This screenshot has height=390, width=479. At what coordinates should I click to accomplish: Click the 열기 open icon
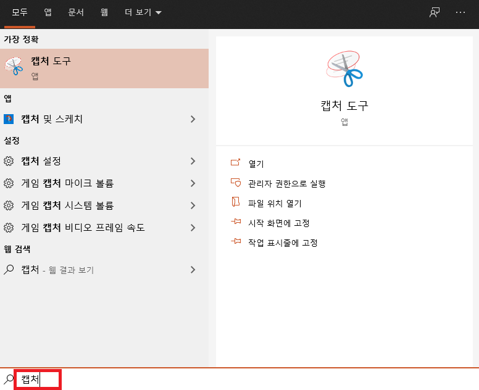236,162
